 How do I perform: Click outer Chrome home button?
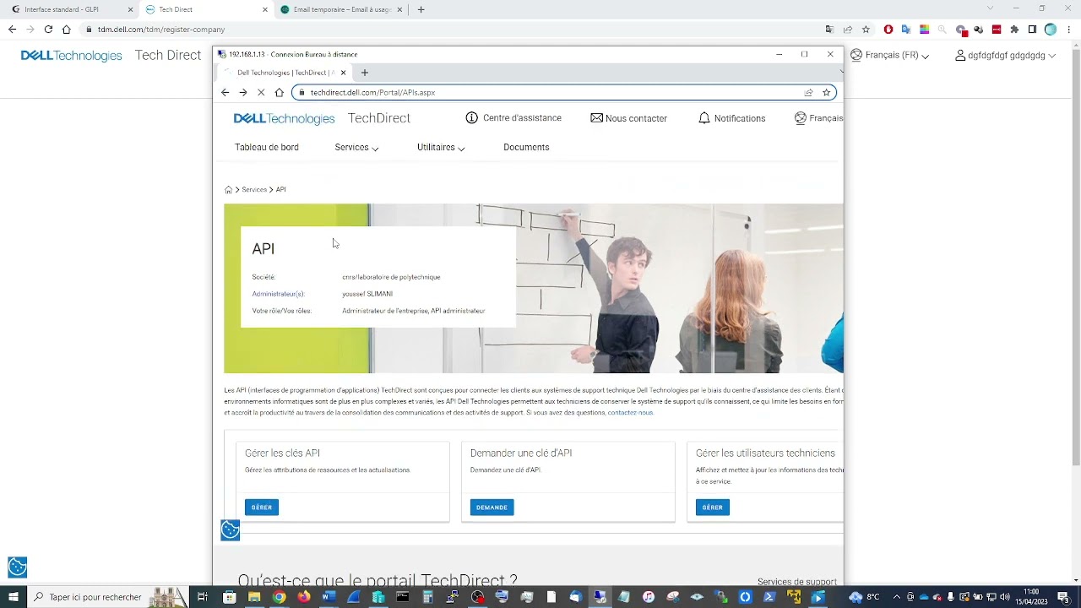[x=66, y=29]
